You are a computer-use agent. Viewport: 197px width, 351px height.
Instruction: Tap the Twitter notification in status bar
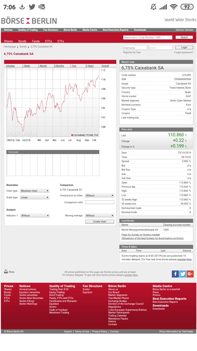tap(32, 7)
